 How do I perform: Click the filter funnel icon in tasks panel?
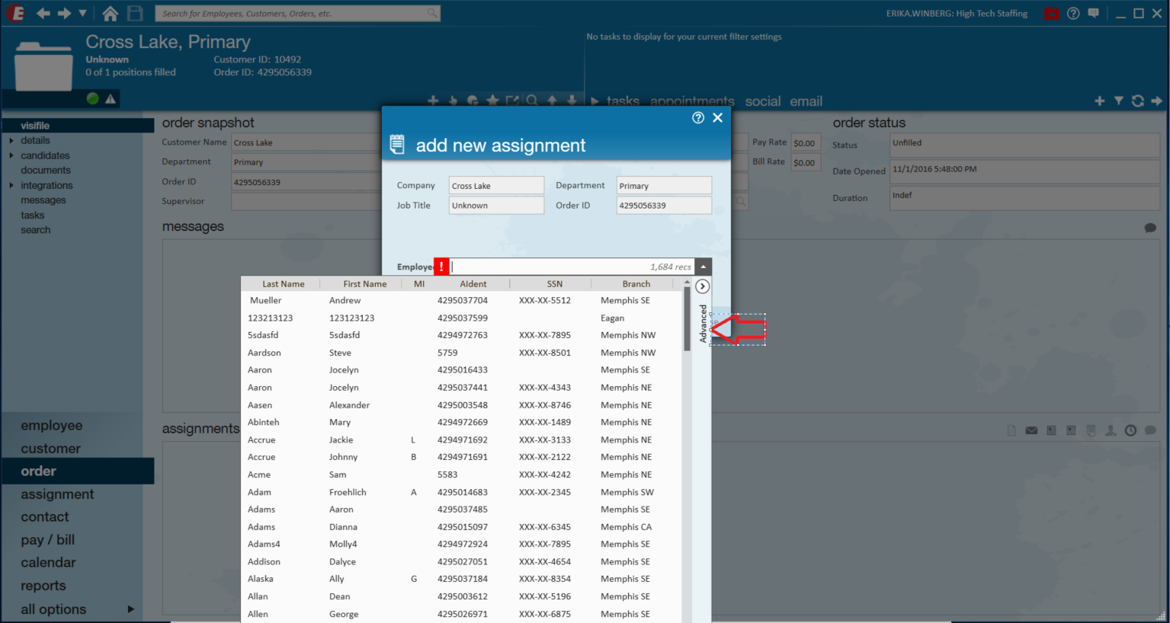pyautogui.click(x=1118, y=101)
